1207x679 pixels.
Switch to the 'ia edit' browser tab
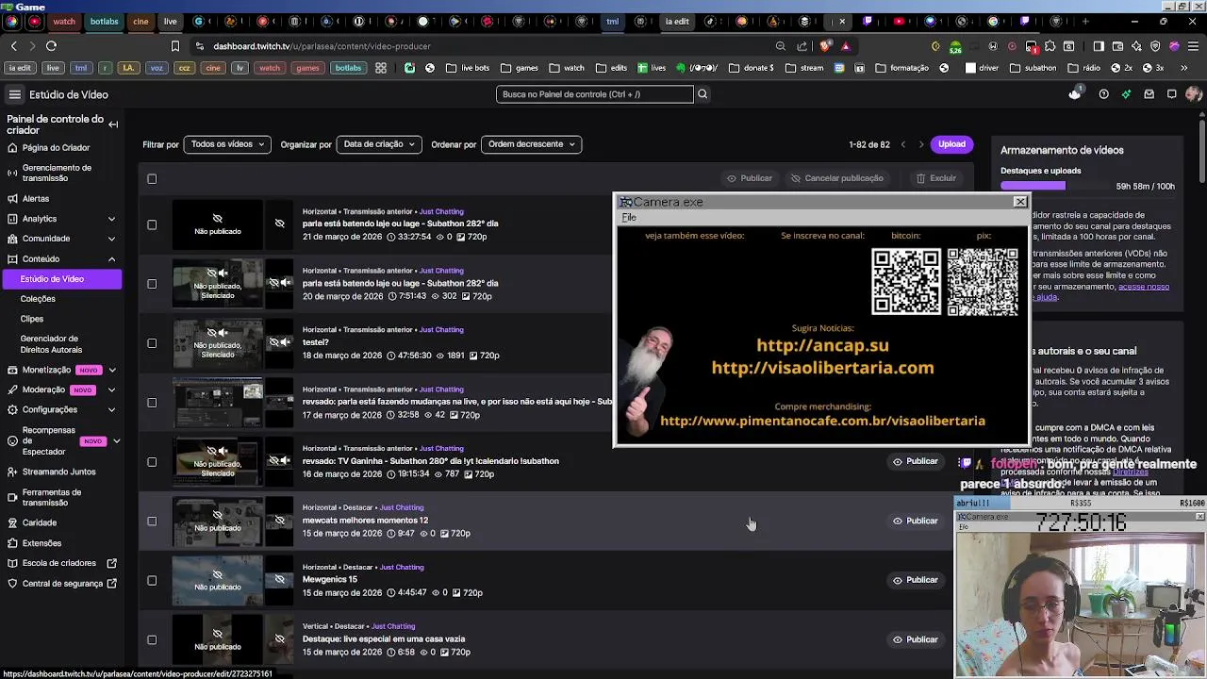(677, 21)
